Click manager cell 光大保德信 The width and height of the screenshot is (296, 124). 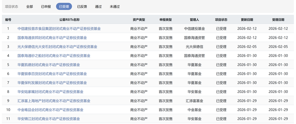[x=194, y=47]
